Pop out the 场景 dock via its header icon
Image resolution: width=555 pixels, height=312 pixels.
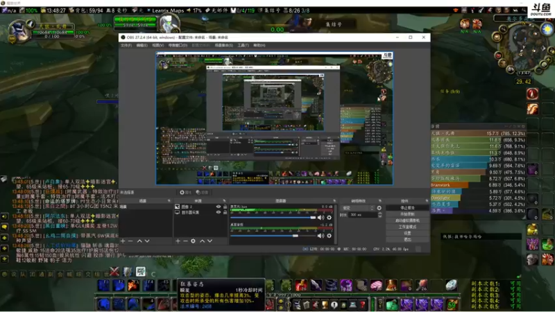(x=169, y=201)
